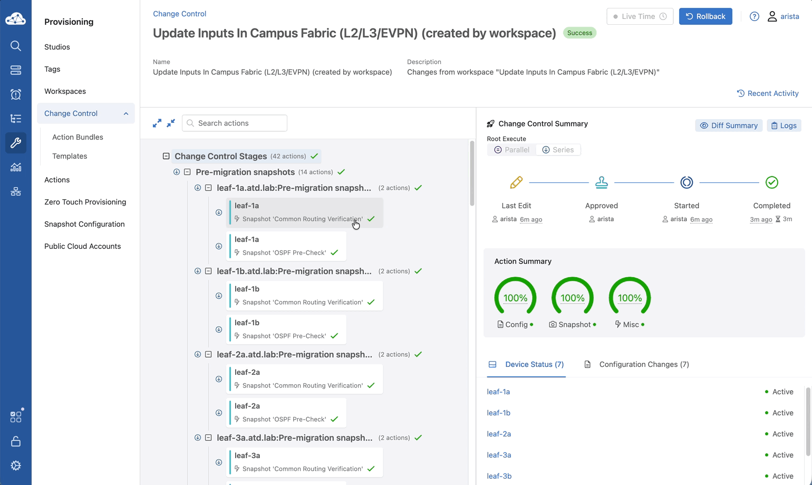Open the leaf-1a device link
Viewport: 812px width, 485px height.
498,392
